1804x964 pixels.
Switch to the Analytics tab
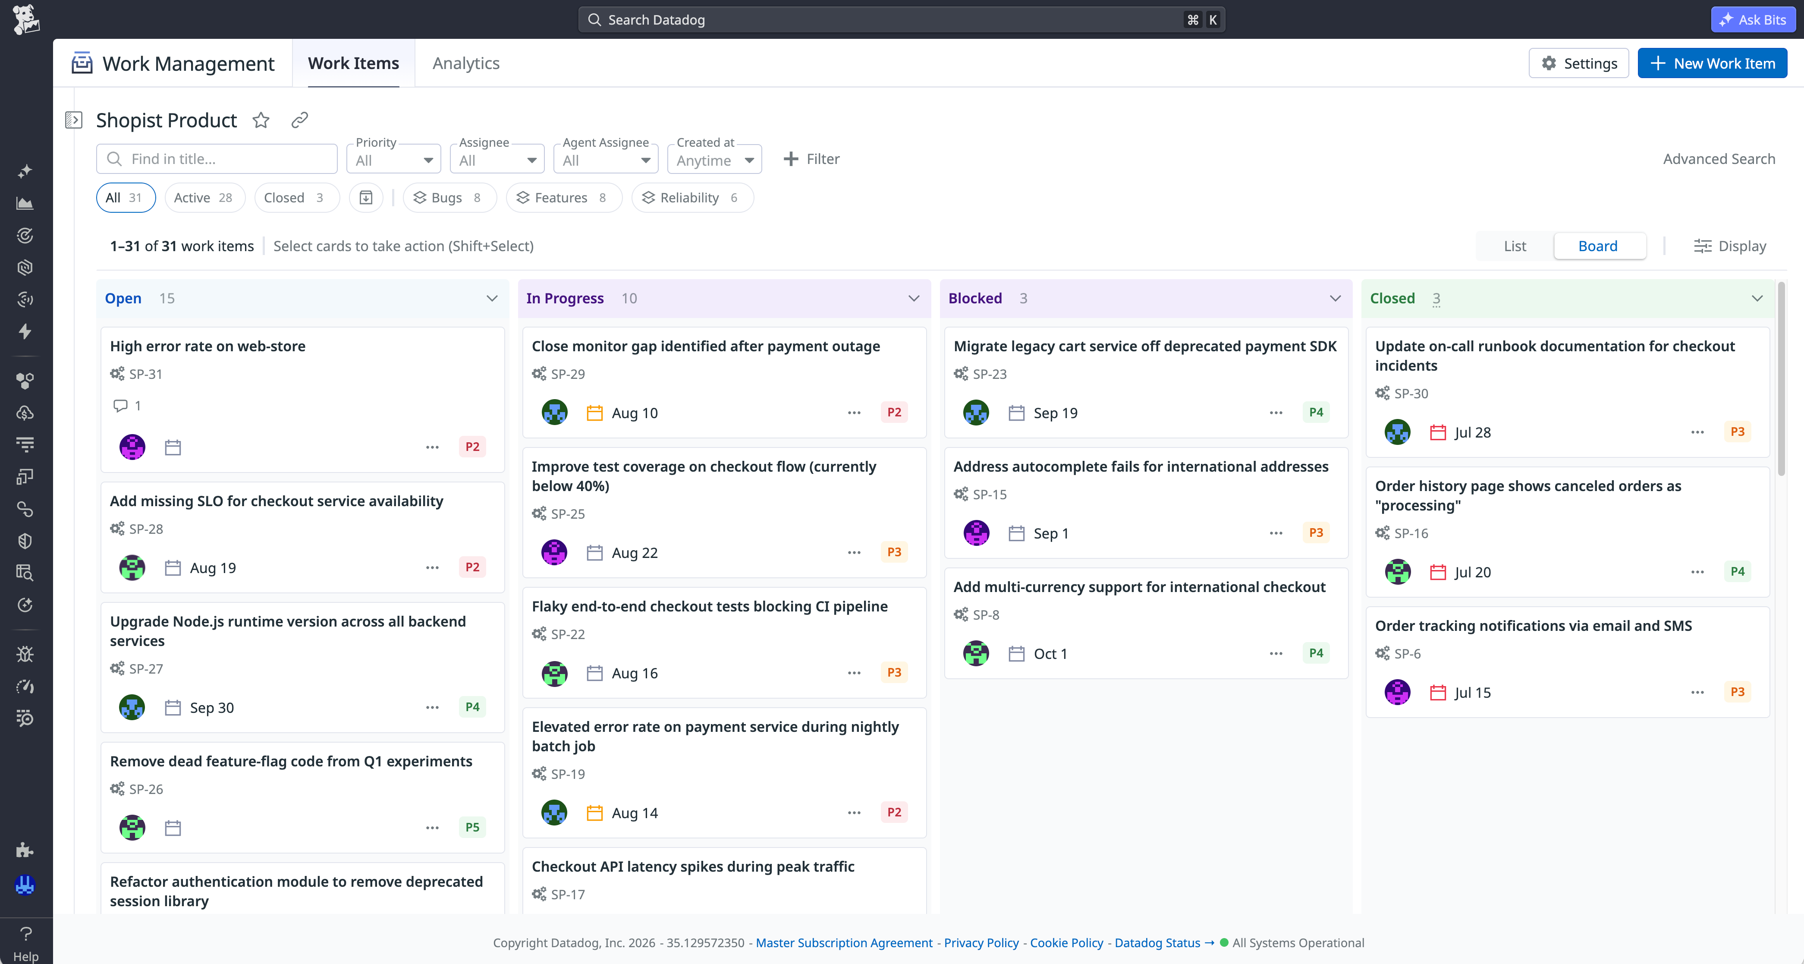pyautogui.click(x=466, y=63)
